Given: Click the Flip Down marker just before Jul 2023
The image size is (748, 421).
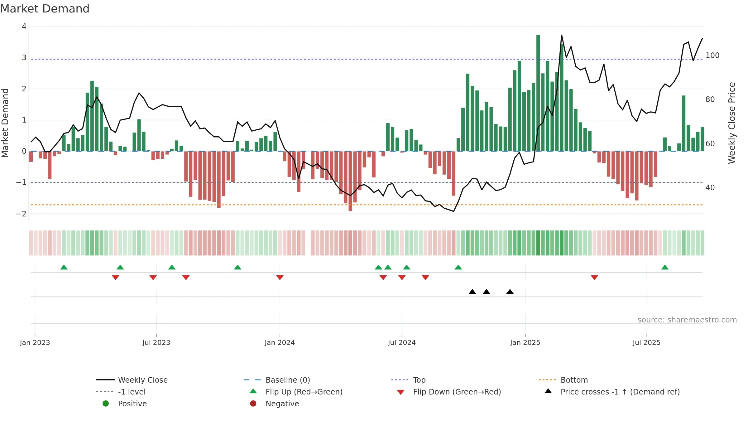Looking at the screenshot, I should [x=153, y=278].
